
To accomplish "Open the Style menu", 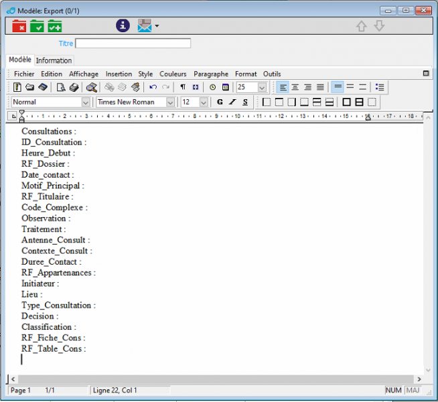I will coord(145,74).
